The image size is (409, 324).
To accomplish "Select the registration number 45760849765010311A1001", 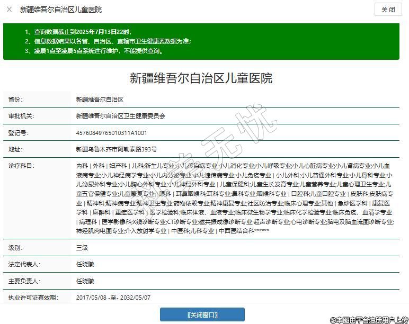I will tap(112, 133).
